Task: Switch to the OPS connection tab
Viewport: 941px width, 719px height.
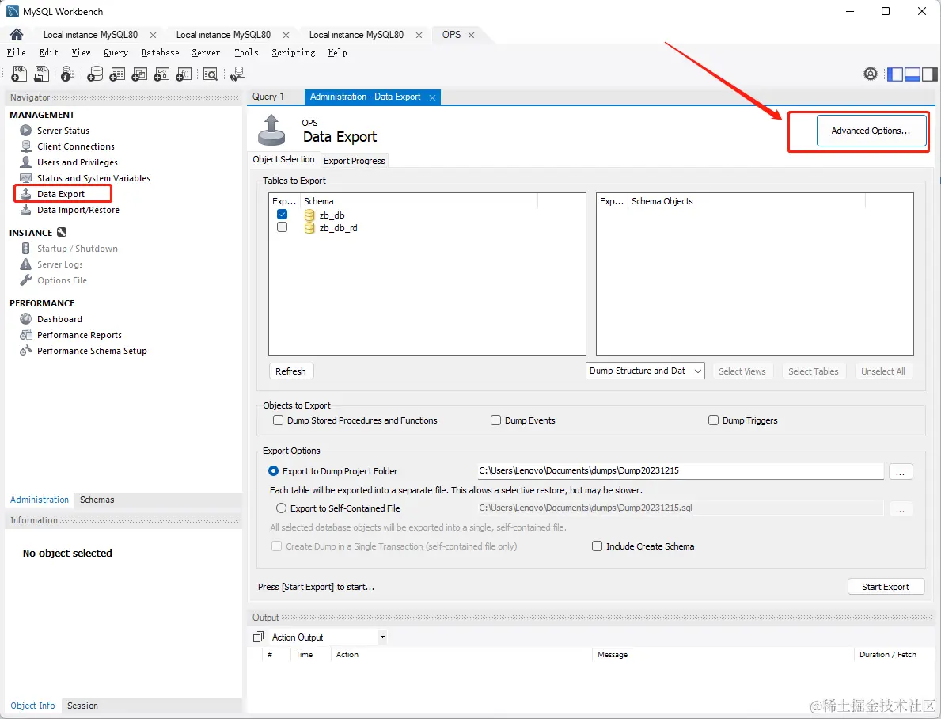Action: click(451, 35)
